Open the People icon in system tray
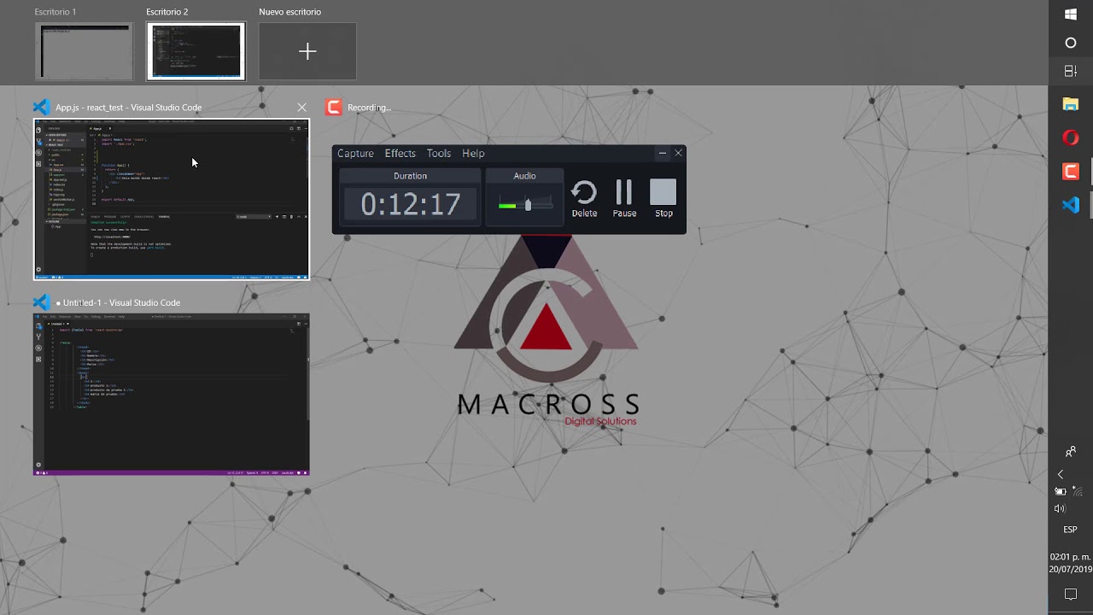 [x=1071, y=452]
